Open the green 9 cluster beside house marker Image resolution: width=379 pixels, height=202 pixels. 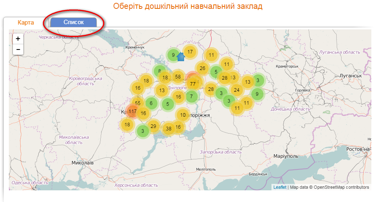(173, 55)
